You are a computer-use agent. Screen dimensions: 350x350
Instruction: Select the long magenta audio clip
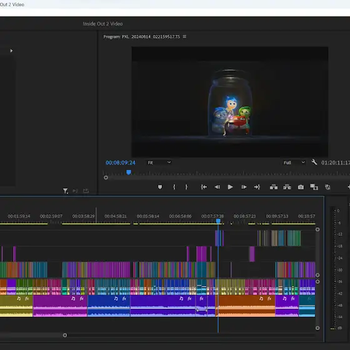click(60, 306)
